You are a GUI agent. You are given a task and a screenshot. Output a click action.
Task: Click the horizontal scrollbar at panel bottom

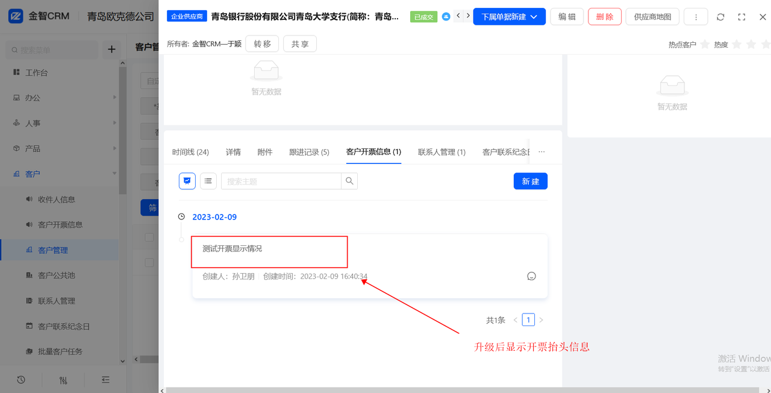(x=462, y=390)
